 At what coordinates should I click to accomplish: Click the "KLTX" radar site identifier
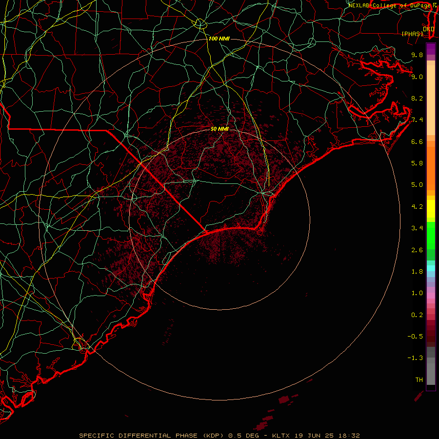tap(281, 436)
